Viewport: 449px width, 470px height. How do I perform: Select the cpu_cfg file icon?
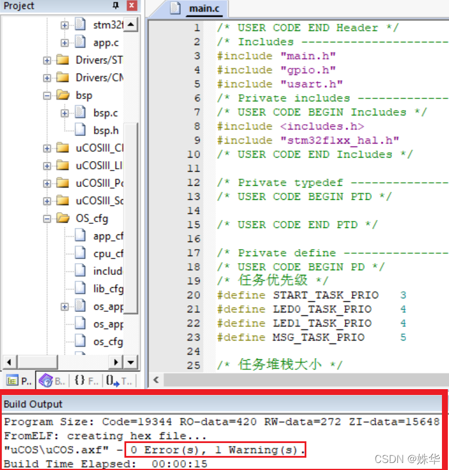click(x=80, y=253)
